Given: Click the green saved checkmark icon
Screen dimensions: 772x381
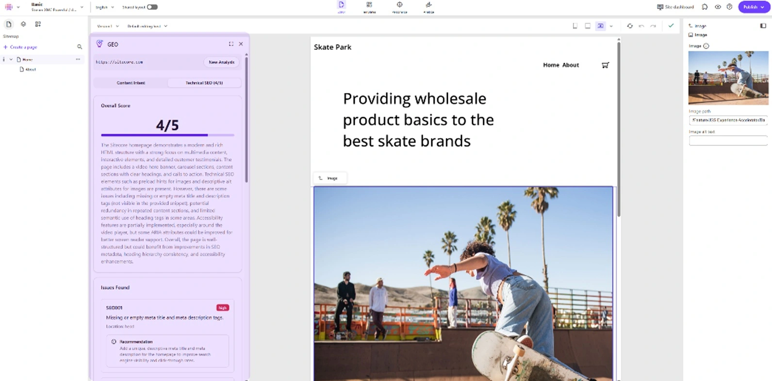Looking at the screenshot, I should click(x=671, y=26).
